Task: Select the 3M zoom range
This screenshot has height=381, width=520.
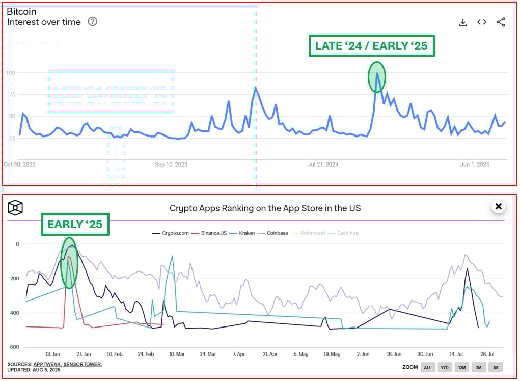Action: coord(479,367)
